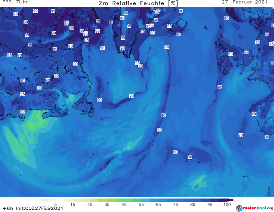The height and width of the screenshot is (212, 274).
Task: Click the '???, 7Uhr' time label
Action: tap(15, 2)
